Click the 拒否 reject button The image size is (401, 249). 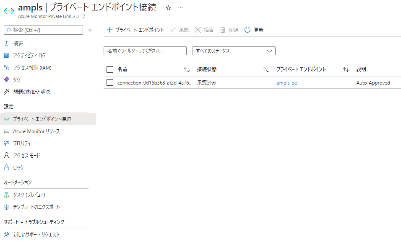pyautogui.click(x=204, y=30)
